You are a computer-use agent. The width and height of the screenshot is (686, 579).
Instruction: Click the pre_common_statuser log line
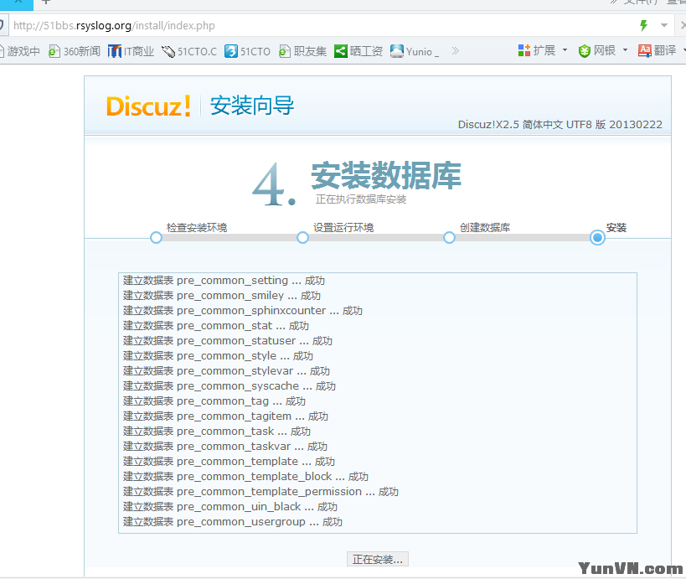228,341
